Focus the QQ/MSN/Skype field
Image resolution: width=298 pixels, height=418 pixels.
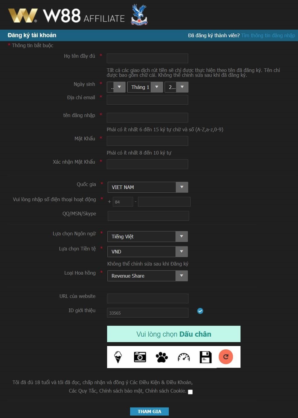pos(148,216)
